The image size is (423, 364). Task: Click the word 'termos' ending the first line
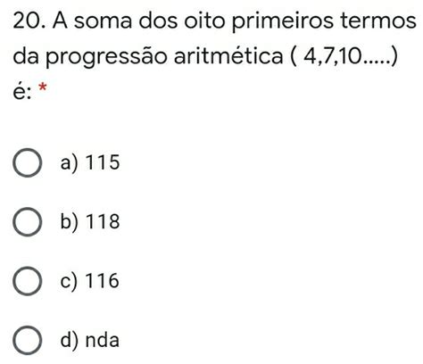(x=378, y=21)
